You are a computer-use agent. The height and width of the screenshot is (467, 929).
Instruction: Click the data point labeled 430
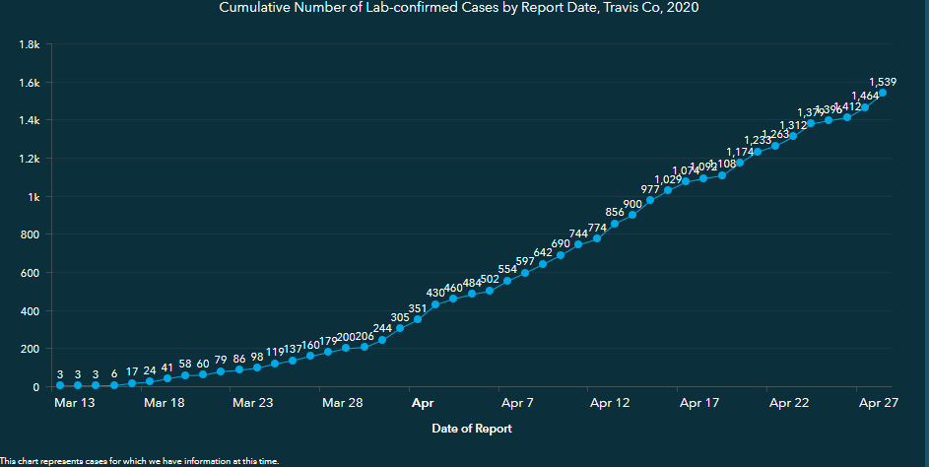pos(435,304)
